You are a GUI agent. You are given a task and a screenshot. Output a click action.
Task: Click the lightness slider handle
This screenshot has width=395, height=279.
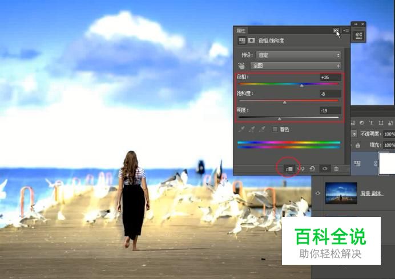280,119
